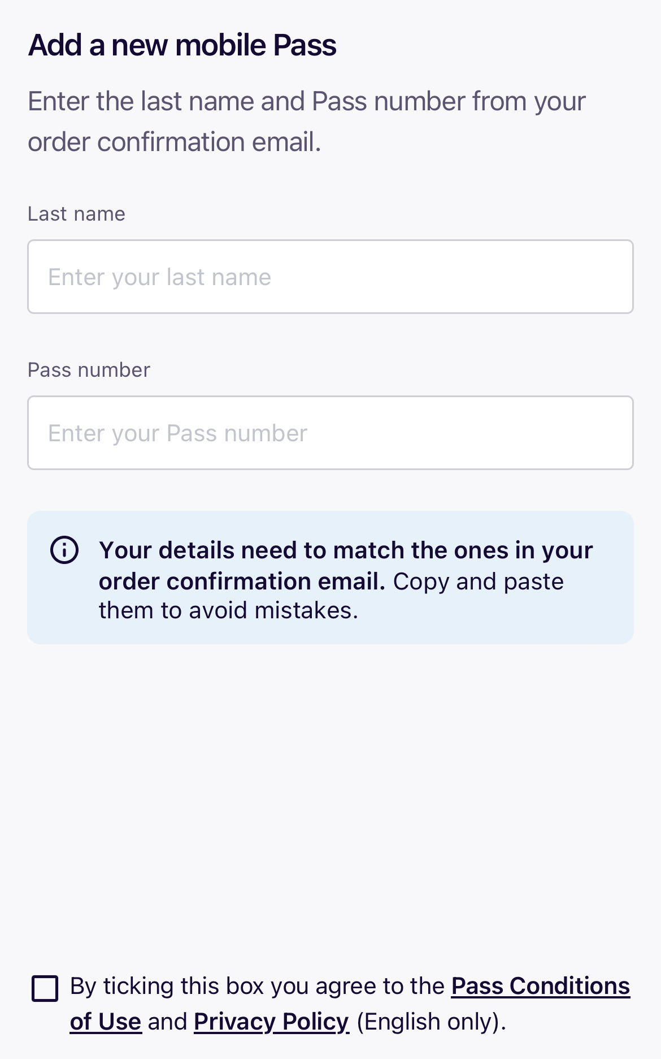661x1059 pixels.
Task: Tick the conditions agreement checkbox
Action: pyautogui.click(x=45, y=988)
